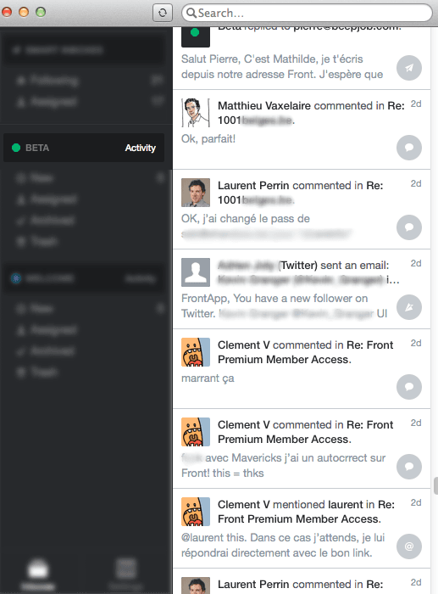Open Matthieu Vaxelaire commented activity entry
438x594 pixels.
point(302,130)
